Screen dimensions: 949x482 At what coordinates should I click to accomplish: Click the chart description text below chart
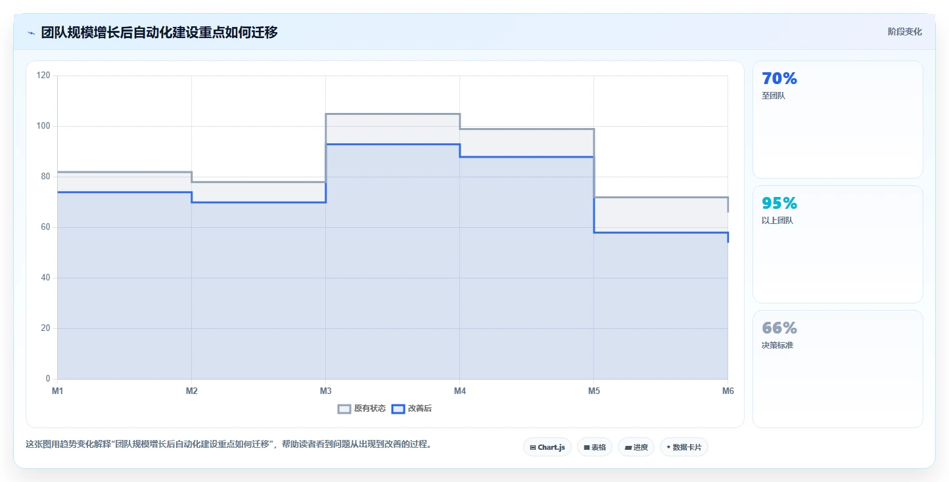230,444
